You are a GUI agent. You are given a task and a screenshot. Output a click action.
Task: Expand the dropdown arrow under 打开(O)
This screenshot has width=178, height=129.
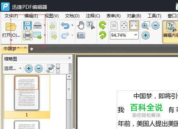coord(11,40)
